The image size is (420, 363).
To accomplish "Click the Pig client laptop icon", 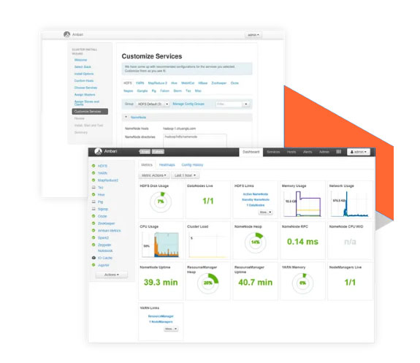I will (x=93, y=202).
